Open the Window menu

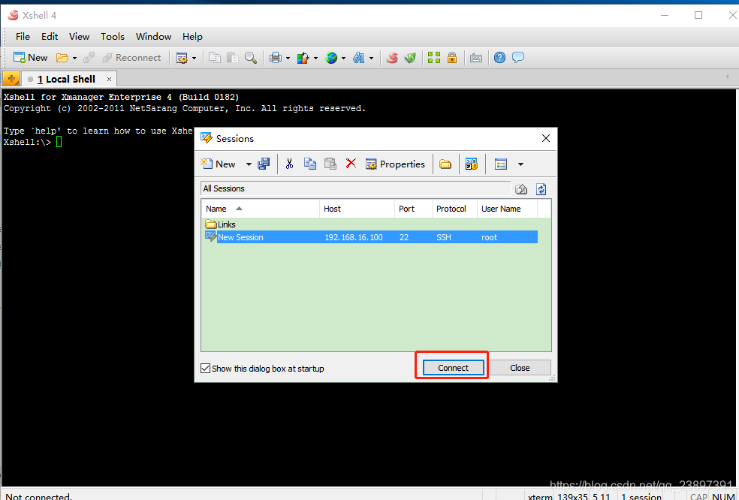coord(154,36)
